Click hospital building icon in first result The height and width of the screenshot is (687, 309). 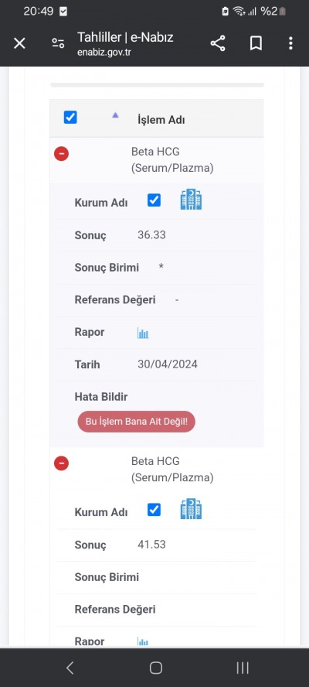point(192,200)
